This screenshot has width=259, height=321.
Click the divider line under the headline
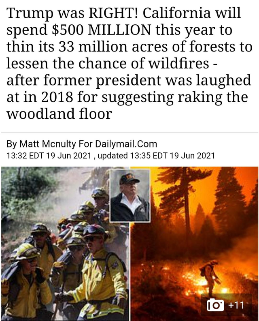point(130,133)
